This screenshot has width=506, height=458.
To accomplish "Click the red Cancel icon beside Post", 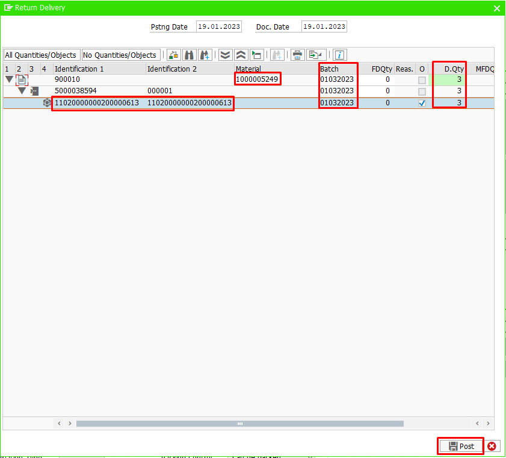I will (492, 446).
